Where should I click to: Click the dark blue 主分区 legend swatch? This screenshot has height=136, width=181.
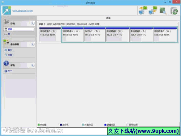(61, 125)
